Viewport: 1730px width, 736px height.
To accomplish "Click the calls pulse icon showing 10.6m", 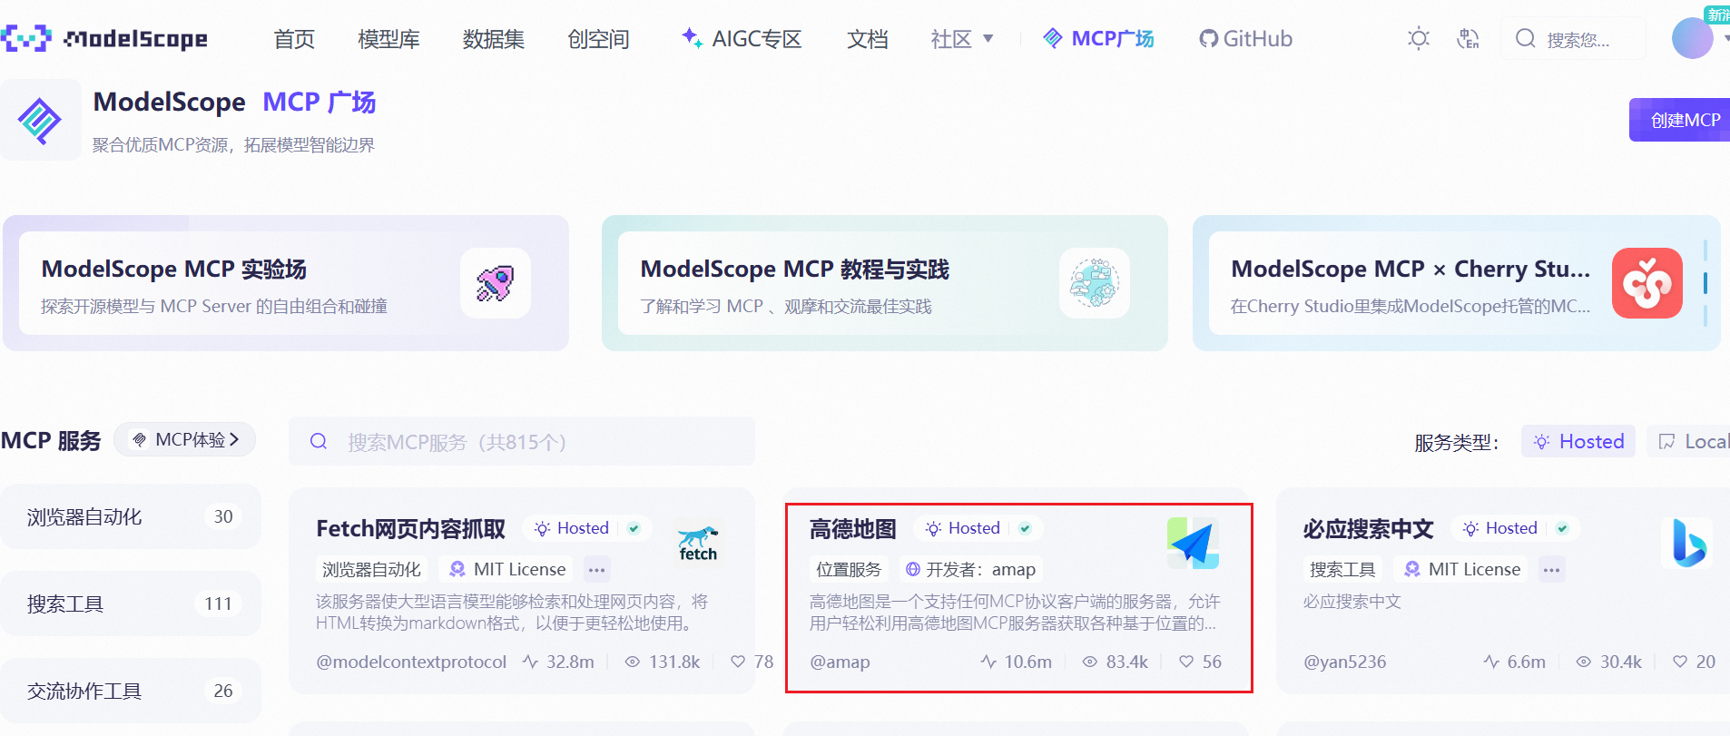I will (x=988, y=662).
